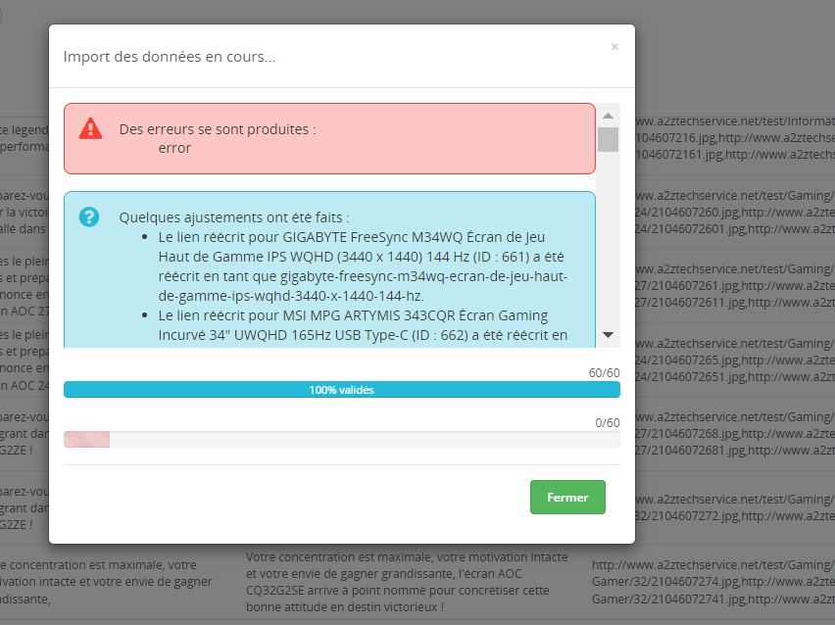Click the green Fermer button
This screenshot has width=835, height=625.
click(567, 497)
